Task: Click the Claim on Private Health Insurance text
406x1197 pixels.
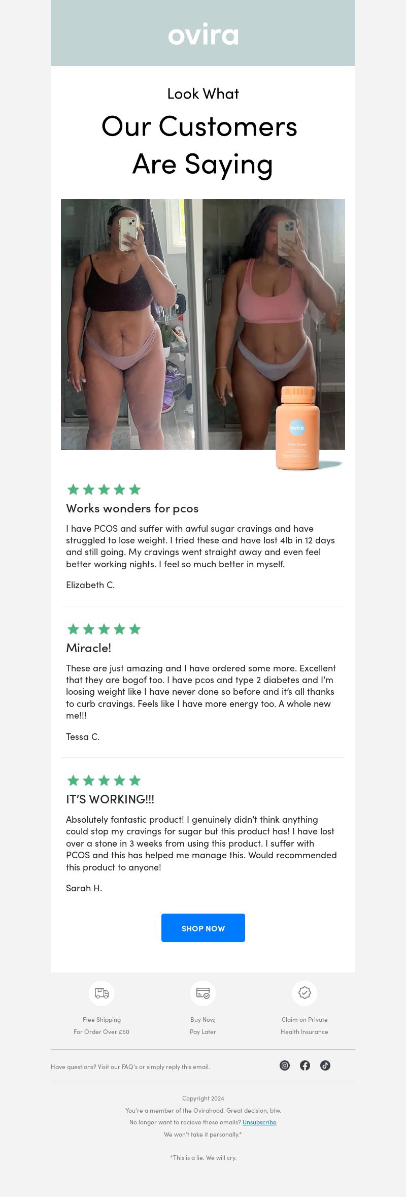Action: click(304, 1026)
